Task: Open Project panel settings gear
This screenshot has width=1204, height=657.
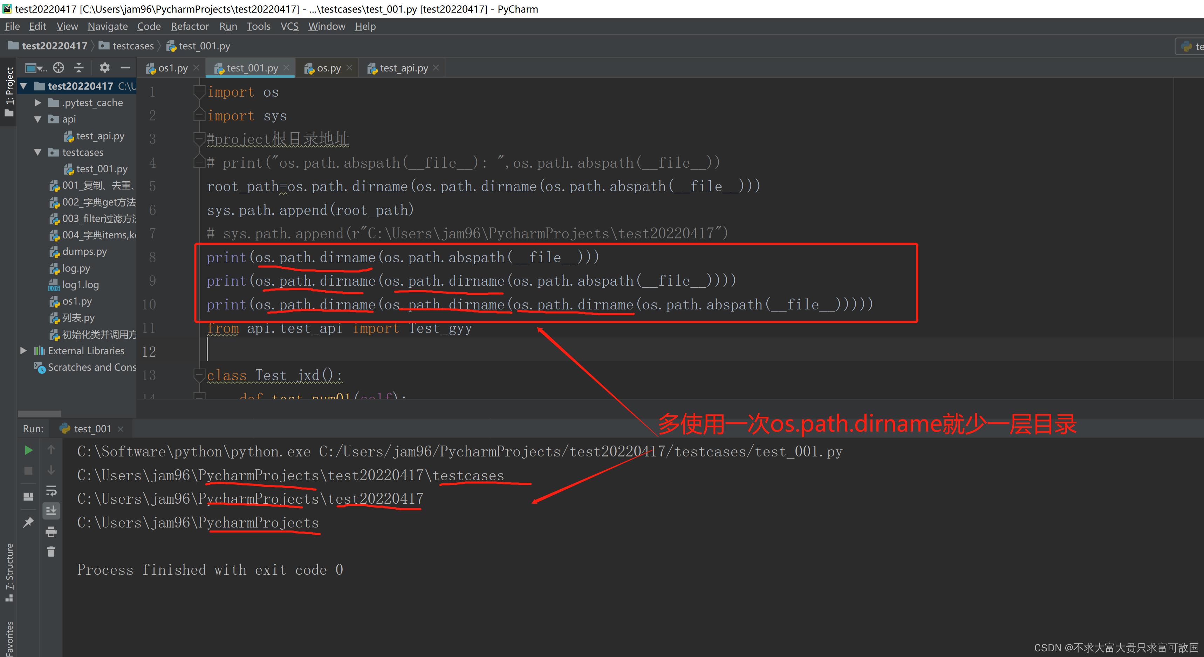Action: coord(105,68)
